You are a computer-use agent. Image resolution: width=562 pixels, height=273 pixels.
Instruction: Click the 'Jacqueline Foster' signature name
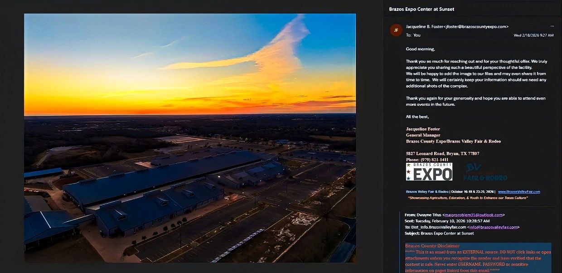[x=423, y=129]
